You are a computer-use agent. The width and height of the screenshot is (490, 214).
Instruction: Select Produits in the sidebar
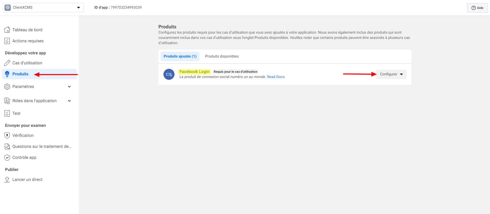coord(39,74)
